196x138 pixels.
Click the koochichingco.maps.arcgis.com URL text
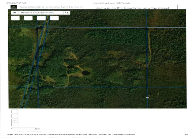[x=71, y=134]
